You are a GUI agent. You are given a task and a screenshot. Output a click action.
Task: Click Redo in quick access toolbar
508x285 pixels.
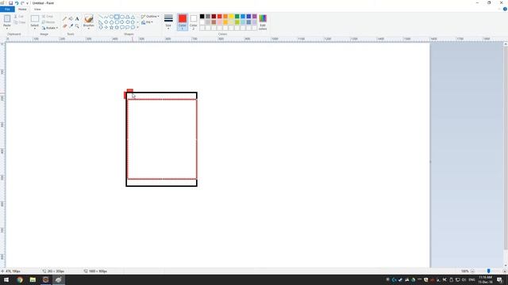[x=22, y=3]
